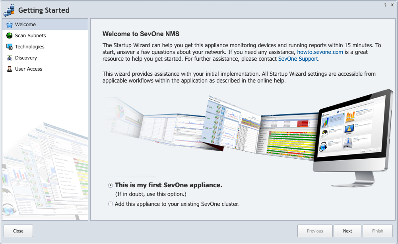This screenshot has height=244, width=398.
Task: Click the 'Getting Started' title text
Action: (44, 10)
